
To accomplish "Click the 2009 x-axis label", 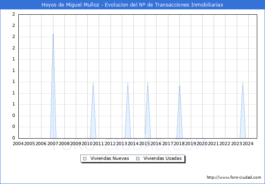I will [75, 144].
